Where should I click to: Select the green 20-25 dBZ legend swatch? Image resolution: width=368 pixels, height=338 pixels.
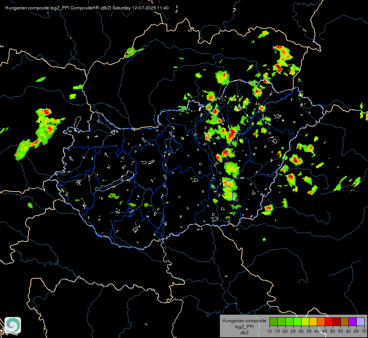coord(289,322)
